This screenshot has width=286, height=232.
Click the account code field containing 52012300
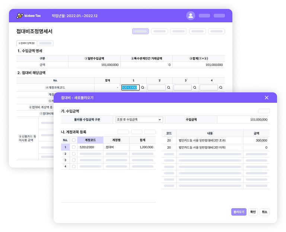point(130,88)
